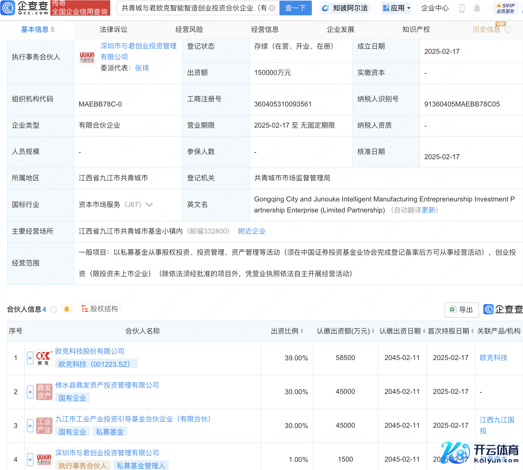
Task: Sort partners by 出资比例
Action: (302, 331)
